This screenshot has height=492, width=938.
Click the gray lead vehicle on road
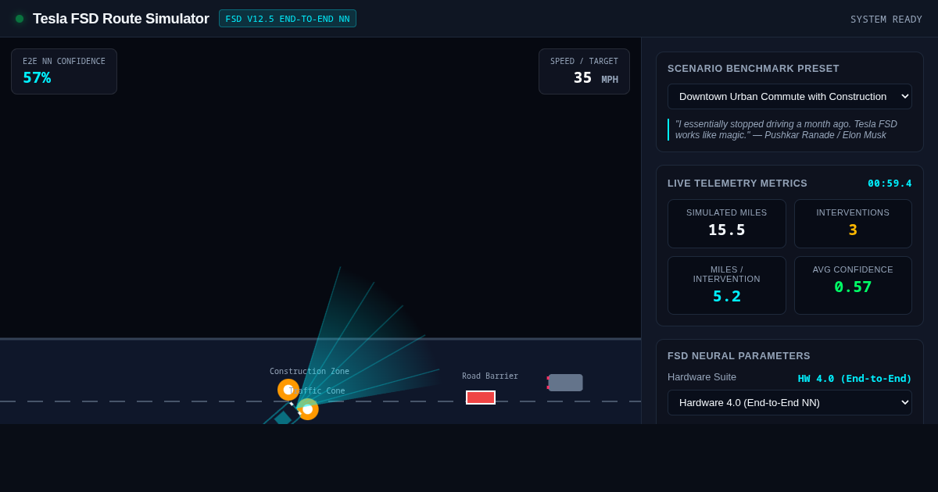coord(565,383)
